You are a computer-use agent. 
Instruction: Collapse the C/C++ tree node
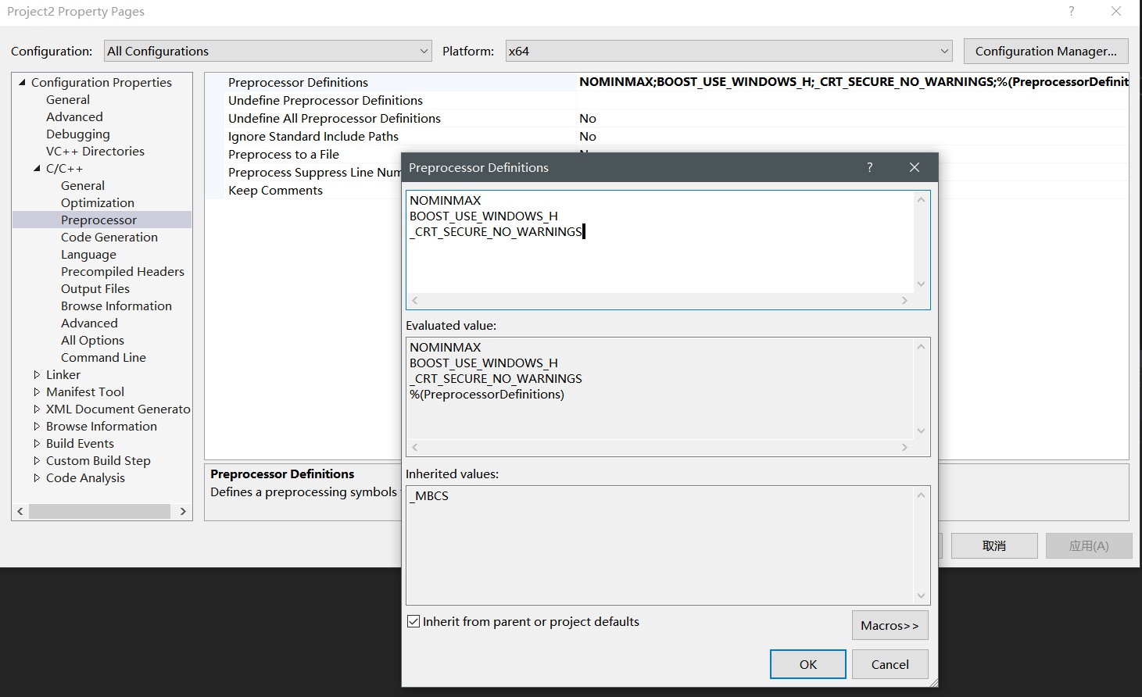[x=35, y=168]
